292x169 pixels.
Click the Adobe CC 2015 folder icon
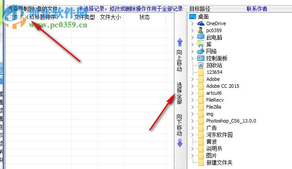pos(201,86)
